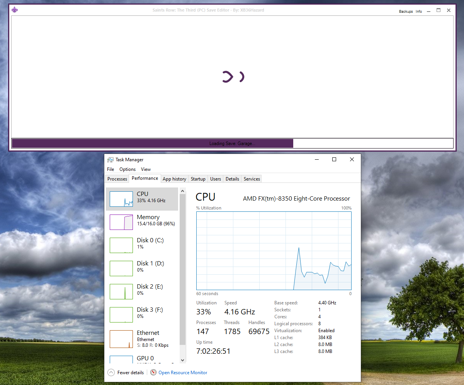Maximize the Task Manager window

click(x=334, y=160)
